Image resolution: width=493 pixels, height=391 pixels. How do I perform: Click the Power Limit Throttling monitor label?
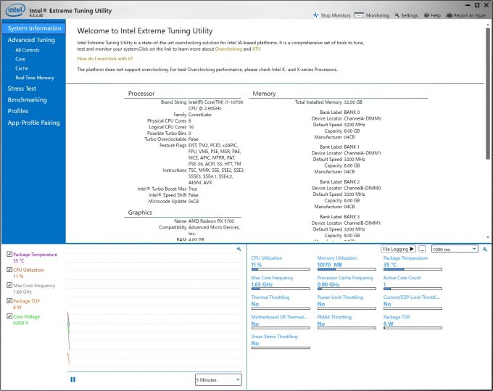pos(340,297)
